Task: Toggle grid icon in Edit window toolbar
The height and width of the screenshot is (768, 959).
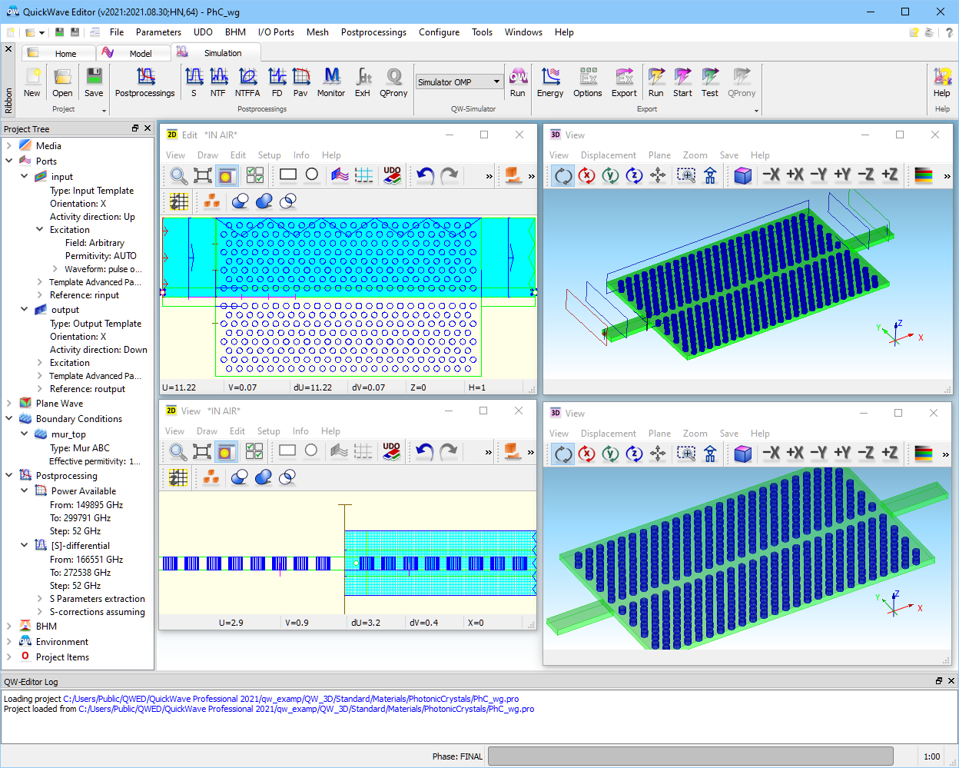Action: [364, 175]
